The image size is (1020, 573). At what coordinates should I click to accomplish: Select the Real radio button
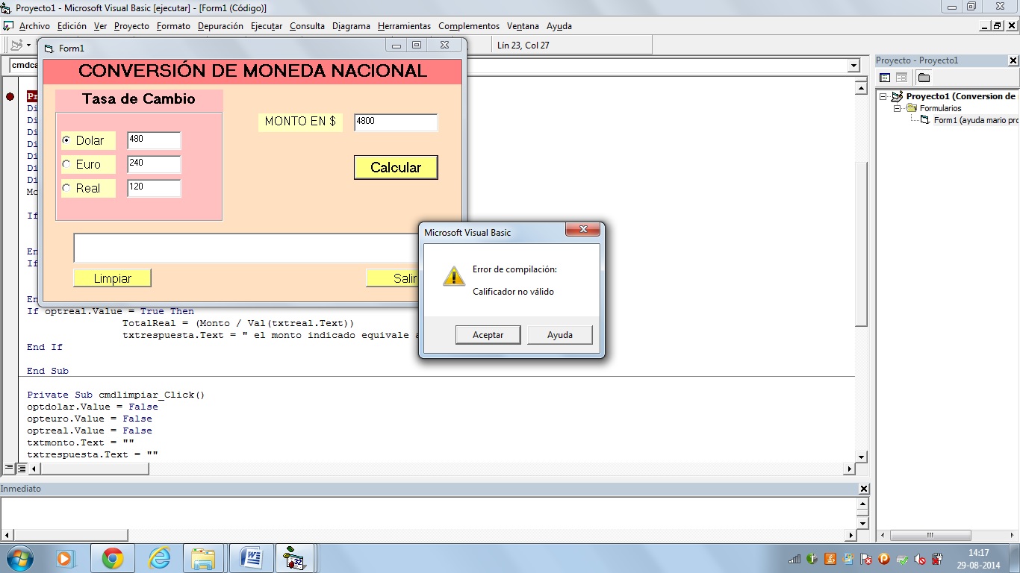click(66, 188)
